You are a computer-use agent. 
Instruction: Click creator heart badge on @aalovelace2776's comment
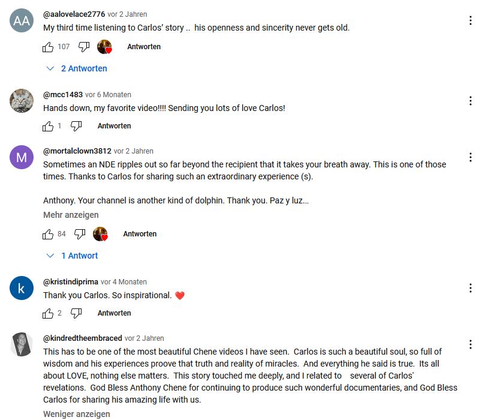[105, 47]
